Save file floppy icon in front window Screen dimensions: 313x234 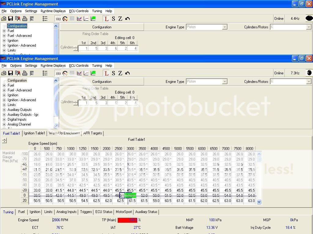(11, 73)
